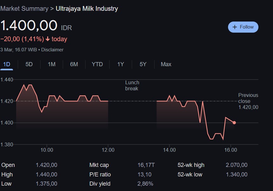
Task: Click the red down arrow beside today
Action: (48, 39)
